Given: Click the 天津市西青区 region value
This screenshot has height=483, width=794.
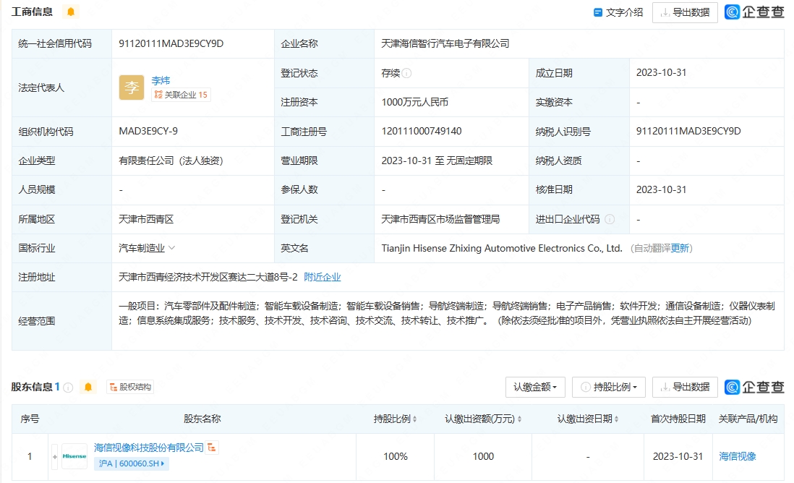Looking at the screenshot, I should (x=146, y=219).
